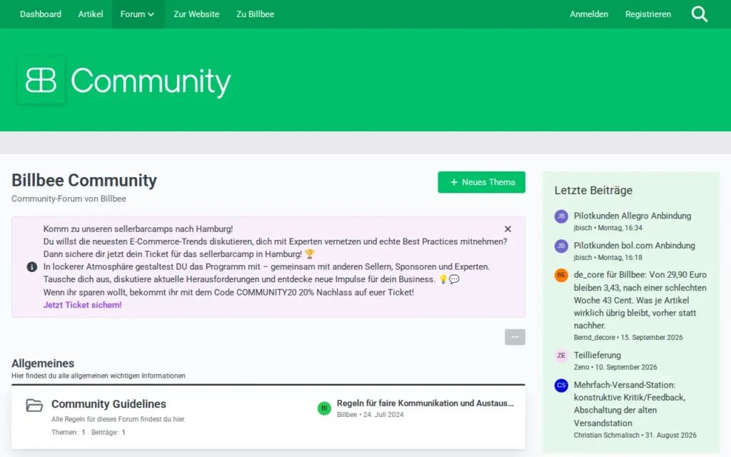Viewport: 731px width, 457px height.
Task: Click Anmelden to log in
Action: [589, 14]
